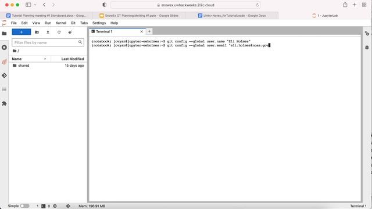Select the shared folder
This screenshot has height=209, width=372.
coord(48,66)
